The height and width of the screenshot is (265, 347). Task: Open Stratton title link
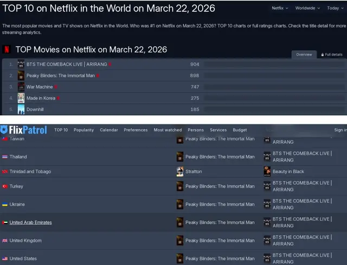(194, 171)
